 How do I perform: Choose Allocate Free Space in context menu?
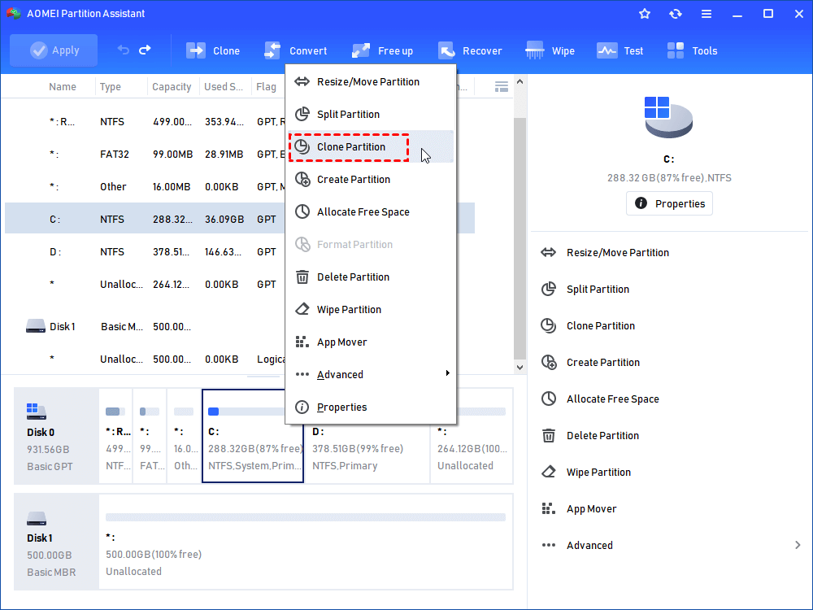pyautogui.click(x=372, y=211)
